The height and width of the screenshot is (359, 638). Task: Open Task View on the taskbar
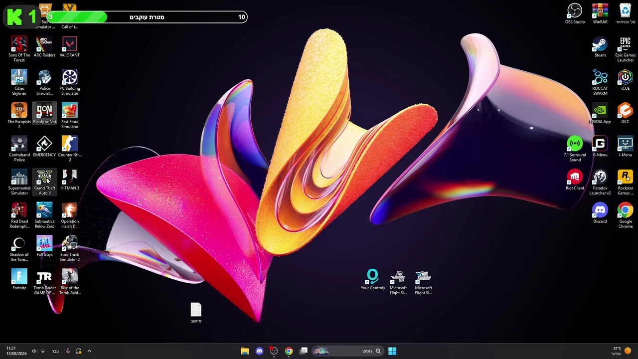(x=304, y=351)
